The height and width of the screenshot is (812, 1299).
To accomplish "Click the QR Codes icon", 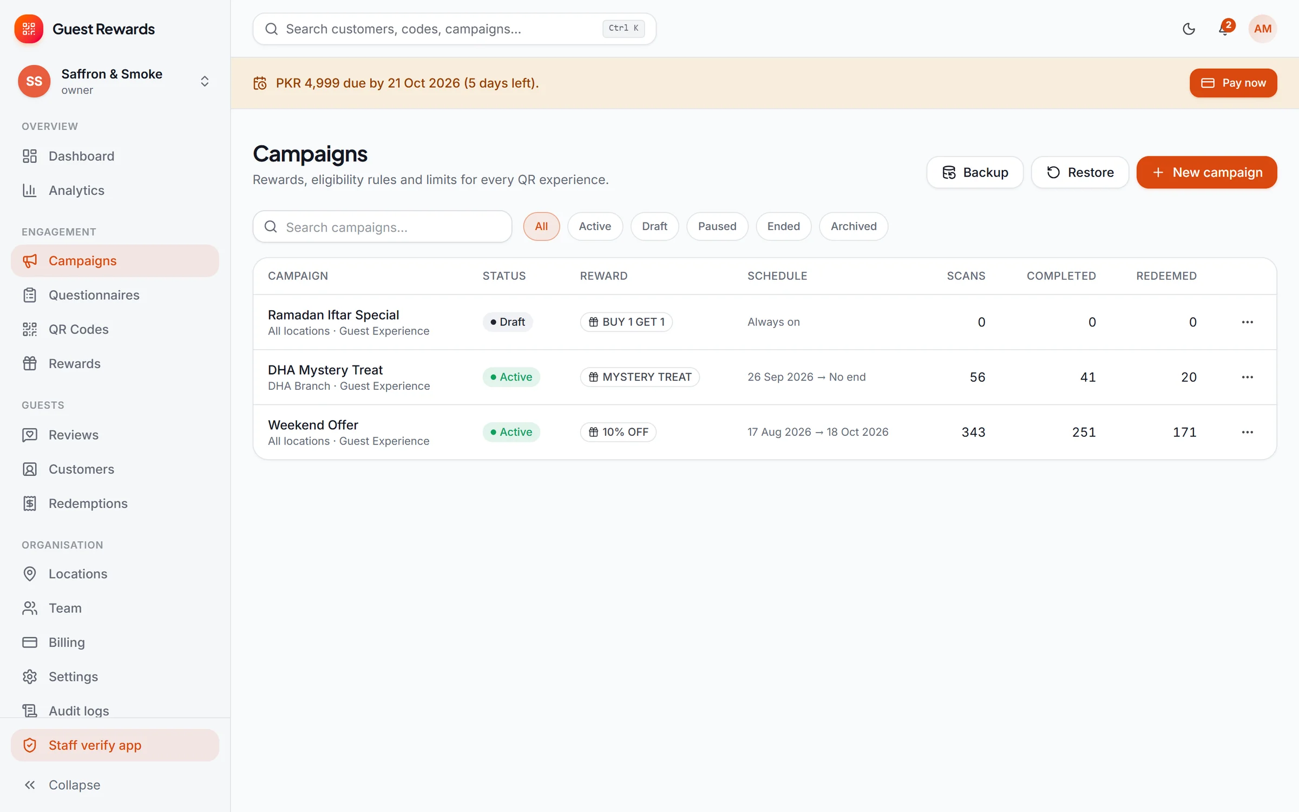I will pyautogui.click(x=30, y=329).
